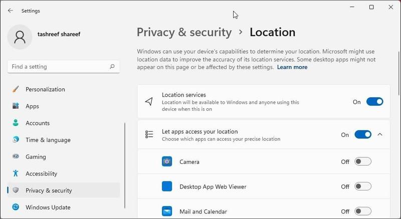
Task: Click the Personalization paintbrush icon
Action: (x=16, y=89)
